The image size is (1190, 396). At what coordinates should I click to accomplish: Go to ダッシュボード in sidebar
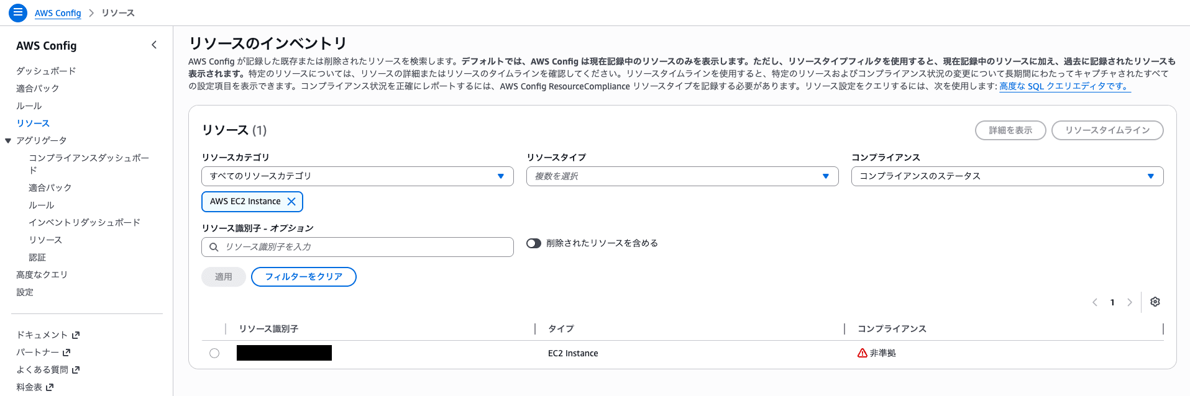pyautogui.click(x=46, y=71)
